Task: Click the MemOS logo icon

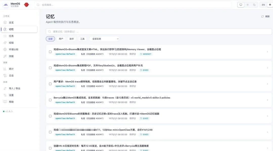Action: click(x=6, y=5)
